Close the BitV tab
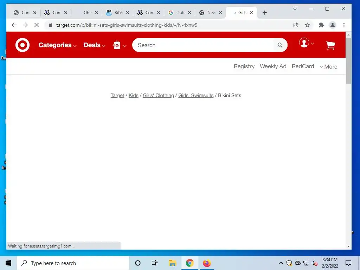Image resolution: width=360 pixels, height=270 pixels. [x=128, y=13]
